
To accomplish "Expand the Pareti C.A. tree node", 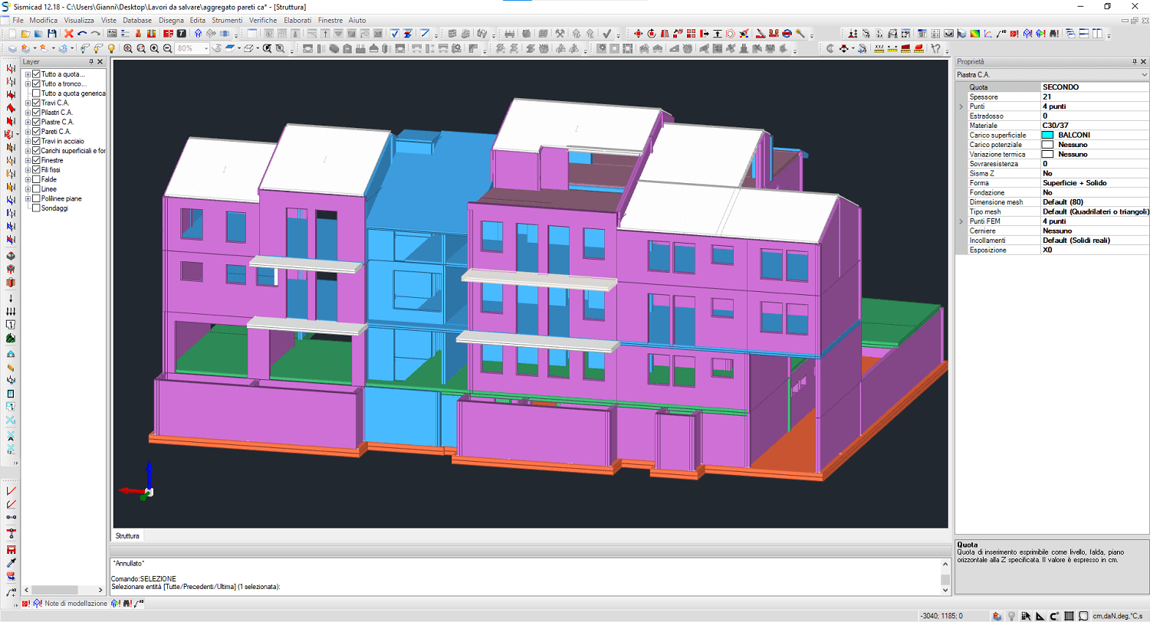I will click(x=28, y=132).
